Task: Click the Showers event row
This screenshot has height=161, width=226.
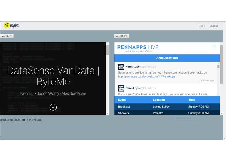Action: (x=167, y=113)
